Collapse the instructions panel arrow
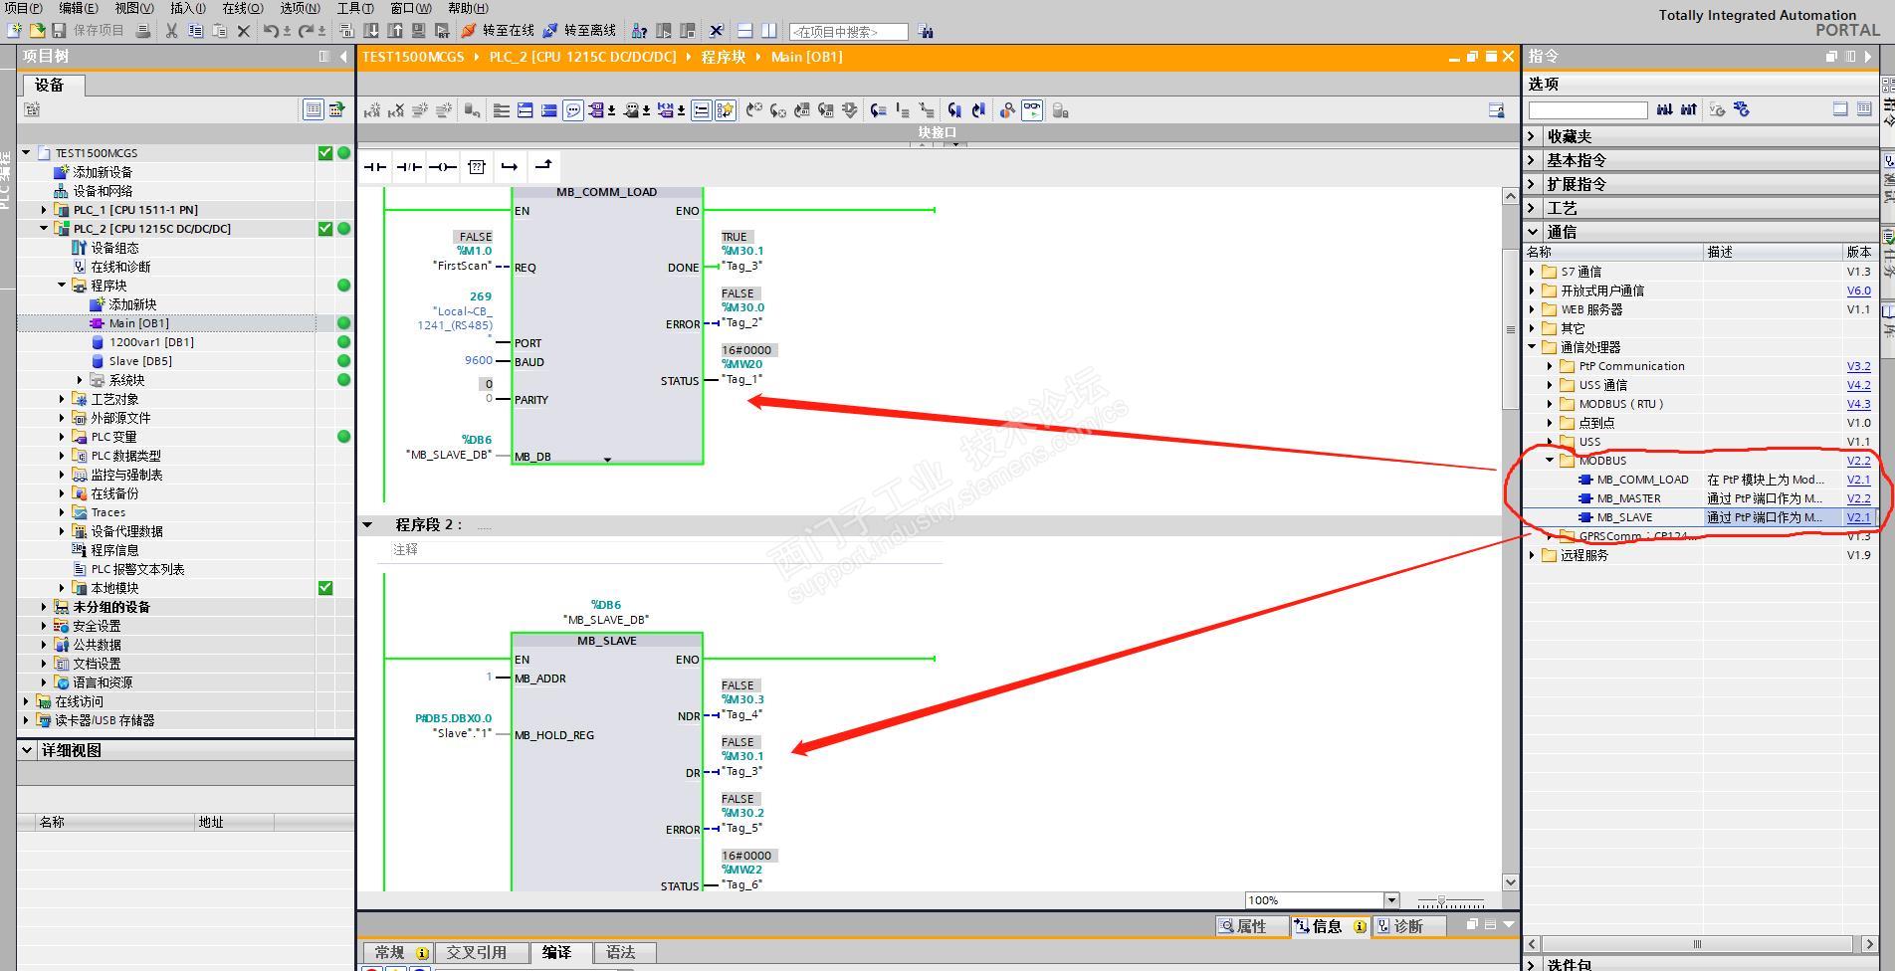 pyautogui.click(x=1868, y=57)
